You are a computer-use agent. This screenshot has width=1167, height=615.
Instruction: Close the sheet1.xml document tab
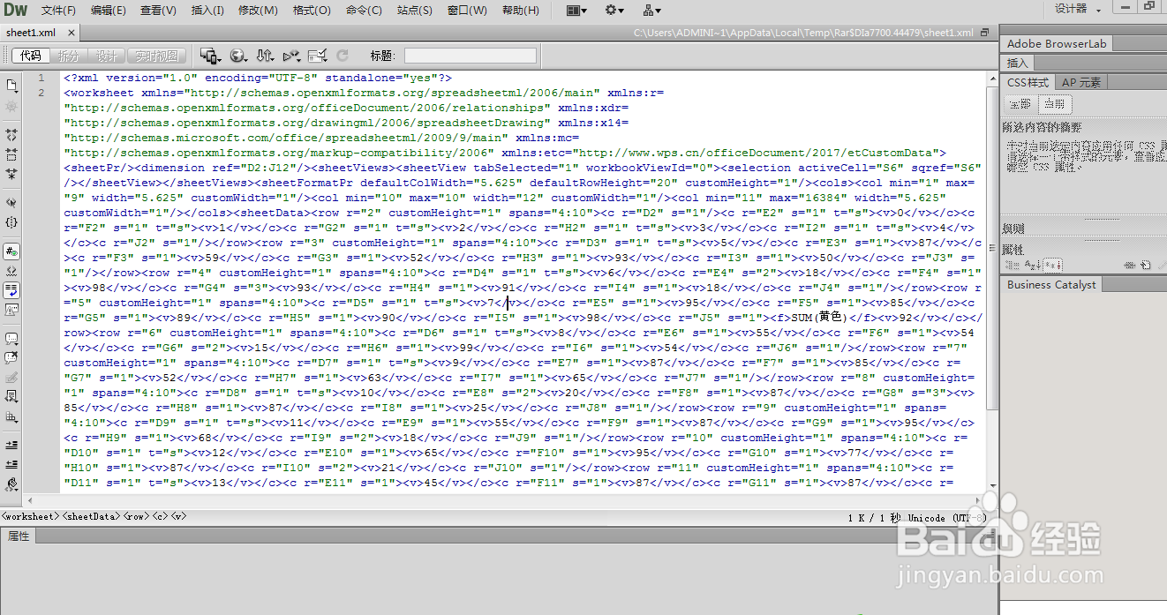tap(71, 33)
